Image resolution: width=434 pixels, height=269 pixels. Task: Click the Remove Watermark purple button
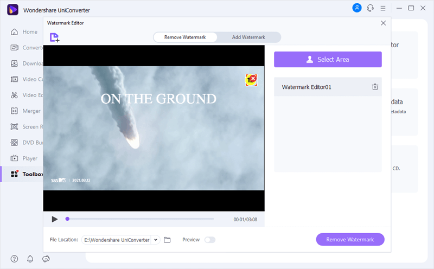click(x=350, y=239)
